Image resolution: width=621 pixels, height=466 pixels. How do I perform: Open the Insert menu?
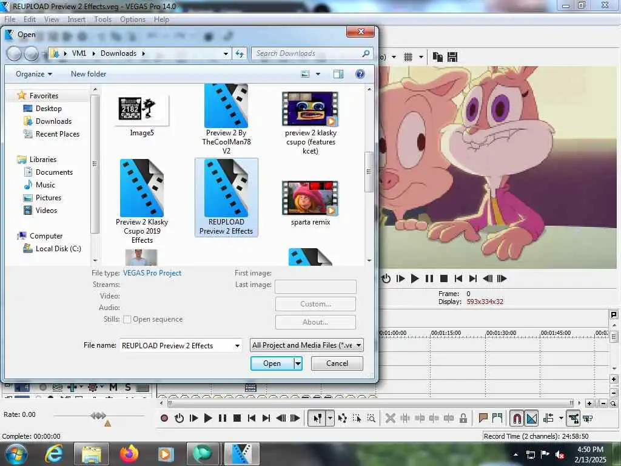pos(76,19)
